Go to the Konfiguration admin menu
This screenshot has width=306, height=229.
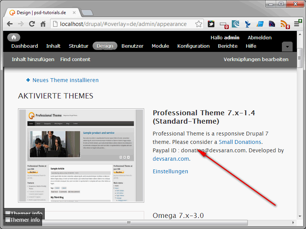(194, 46)
